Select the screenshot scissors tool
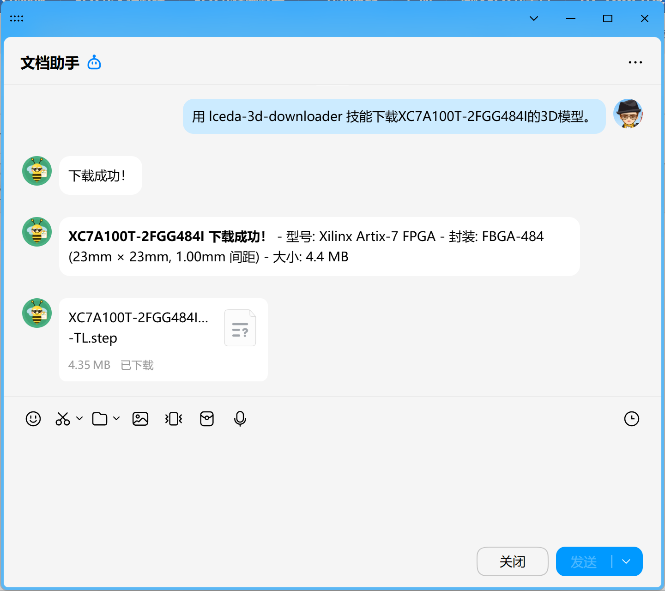This screenshot has height=591, width=665. pos(63,419)
